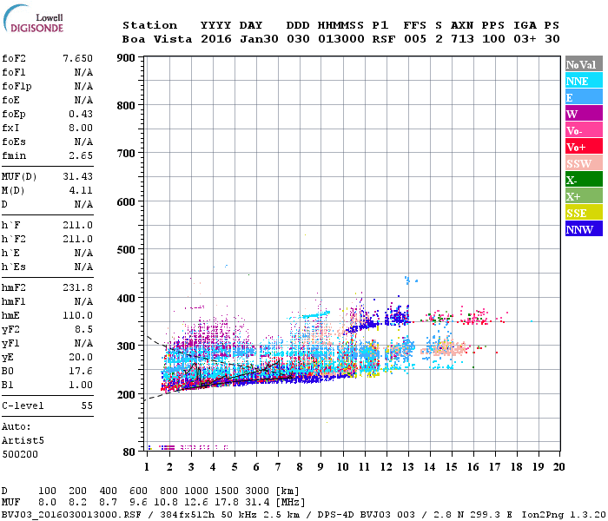This screenshot has width=608, height=521.
Task: Click the yF2 value 8.5
Action: pyautogui.click(x=83, y=329)
